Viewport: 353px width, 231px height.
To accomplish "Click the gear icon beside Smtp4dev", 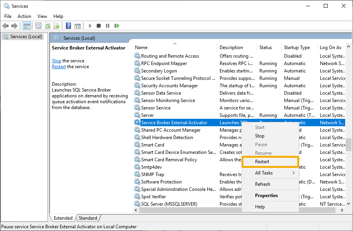I will (x=137, y=167).
